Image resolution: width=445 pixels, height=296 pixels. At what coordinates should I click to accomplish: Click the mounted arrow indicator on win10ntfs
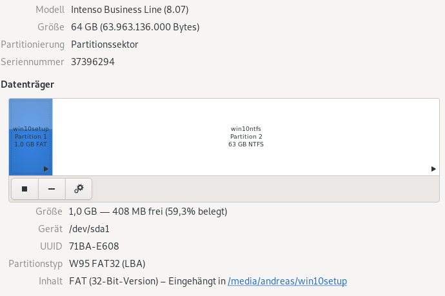tap(433, 169)
